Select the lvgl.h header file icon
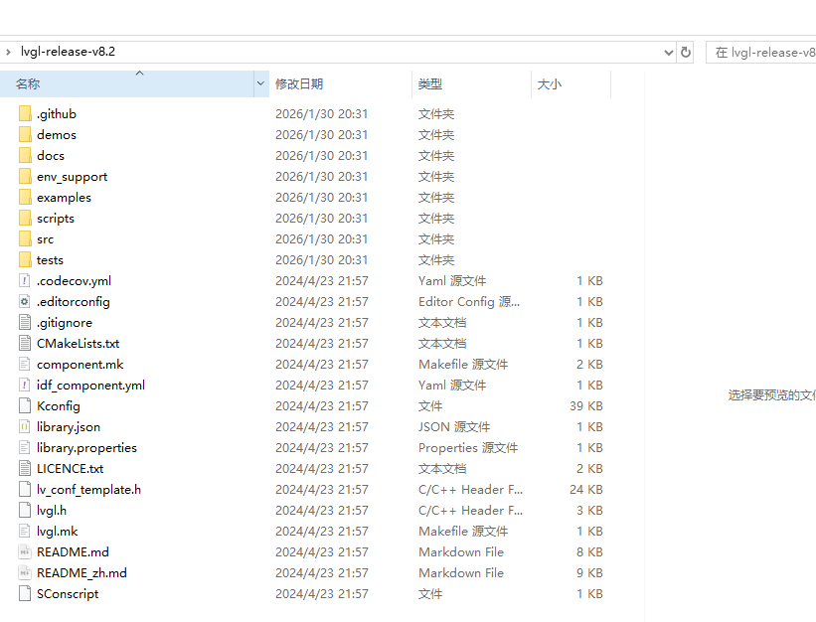The image size is (816, 622). pos(25,511)
